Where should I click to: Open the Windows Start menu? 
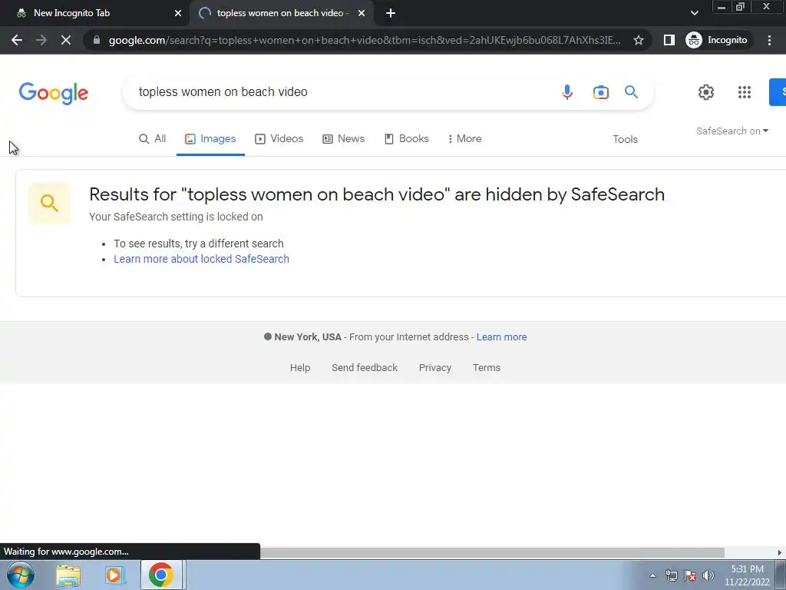tap(21, 575)
